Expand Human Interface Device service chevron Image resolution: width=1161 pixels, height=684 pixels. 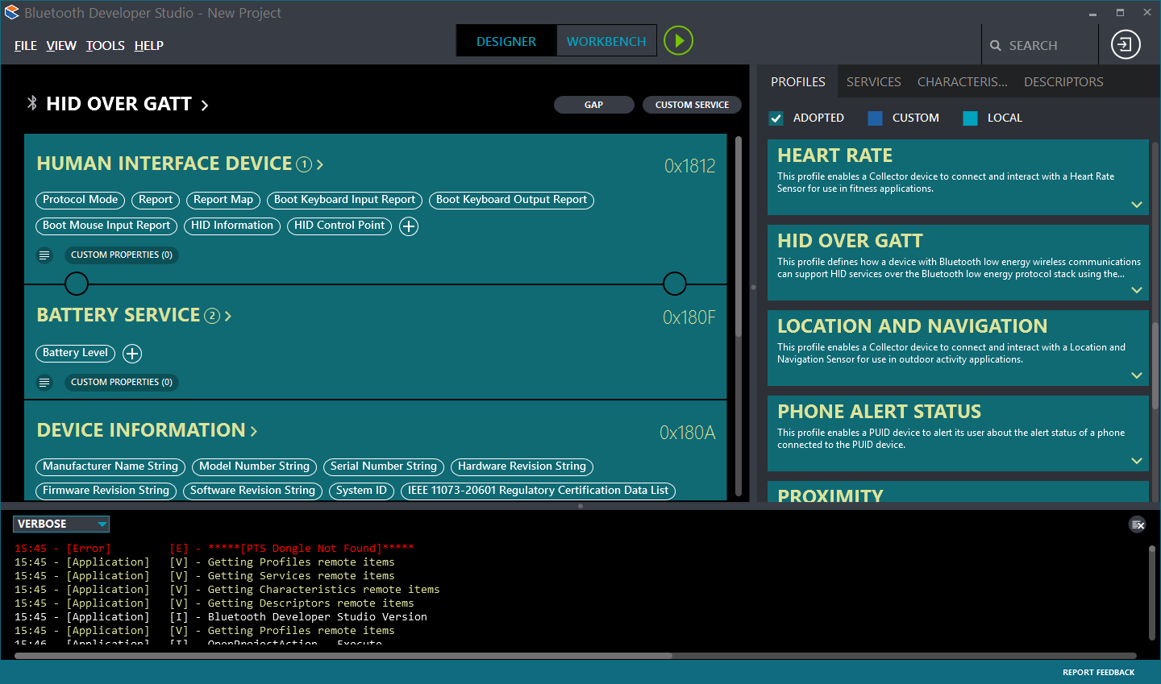coord(320,164)
